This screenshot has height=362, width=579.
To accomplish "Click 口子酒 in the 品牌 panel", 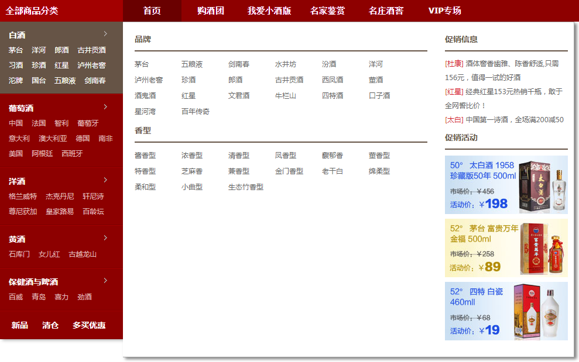I will point(379,95).
